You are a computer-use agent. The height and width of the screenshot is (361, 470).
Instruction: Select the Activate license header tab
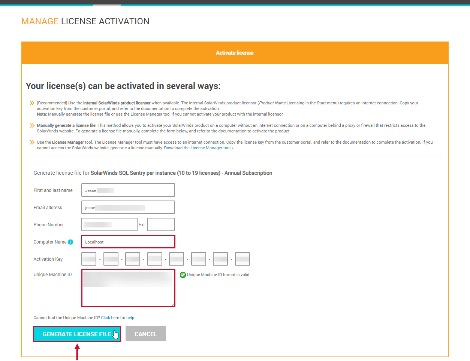point(235,53)
